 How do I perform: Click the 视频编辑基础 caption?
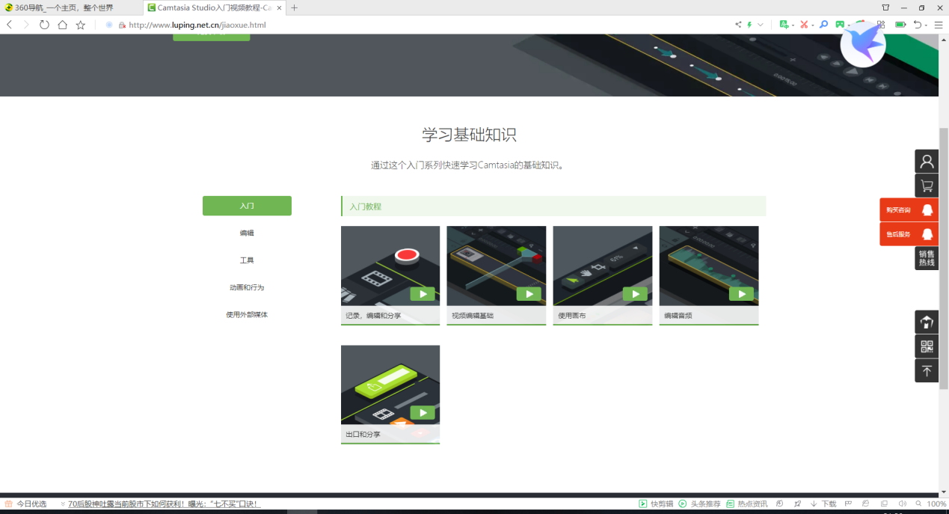click(473, 316)
